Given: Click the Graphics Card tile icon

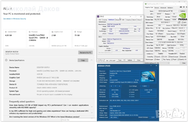Looking at the screenshot, I should (x=52, y=32).
